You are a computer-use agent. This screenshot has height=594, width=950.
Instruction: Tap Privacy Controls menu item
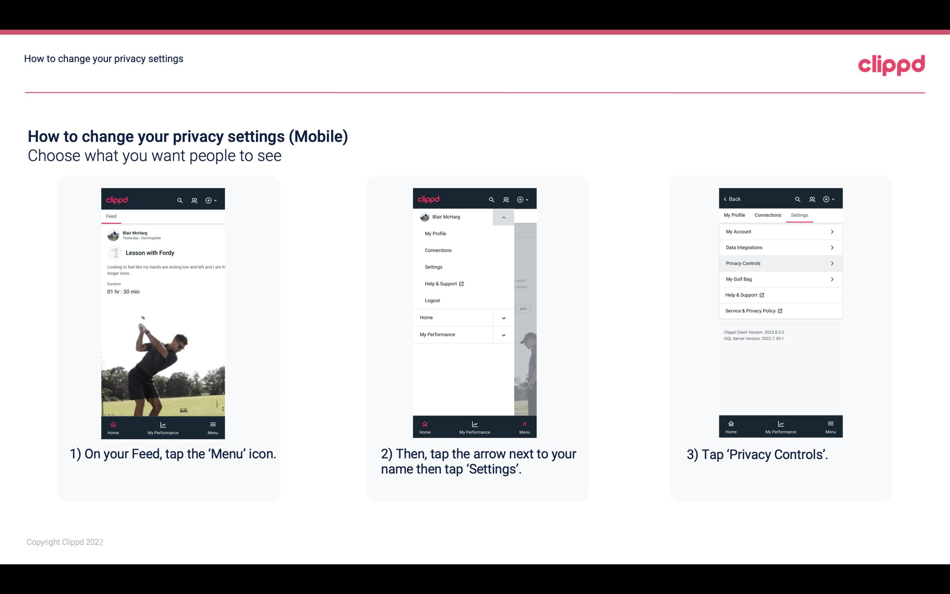click(780, 263)
